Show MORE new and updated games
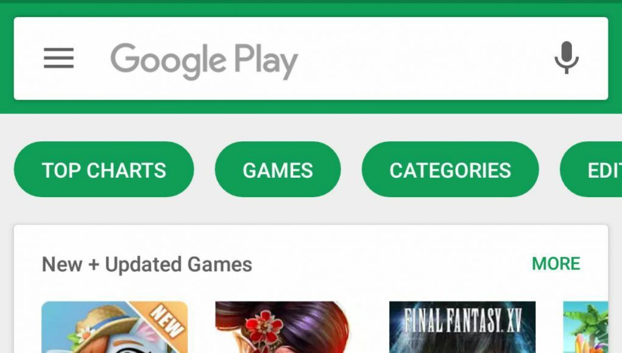This screenshot has height=353, width=622. pyautogui.click(x=556, y=264)
